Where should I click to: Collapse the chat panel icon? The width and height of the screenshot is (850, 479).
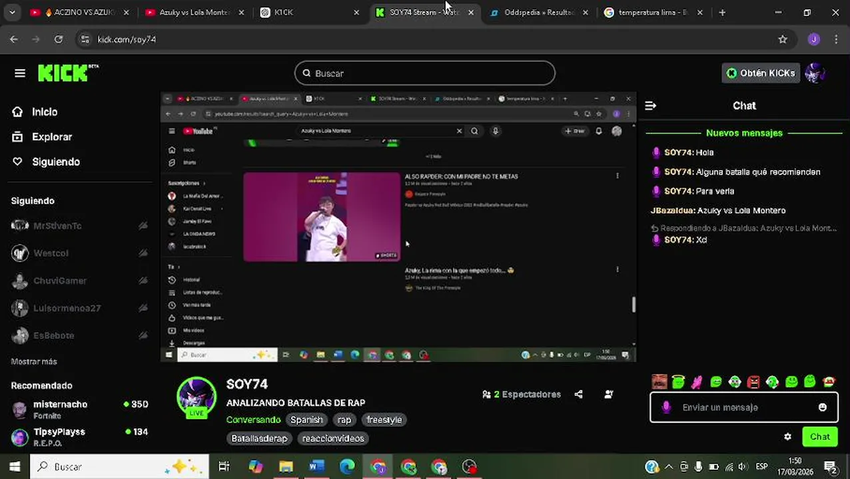[x=651, y=105]
